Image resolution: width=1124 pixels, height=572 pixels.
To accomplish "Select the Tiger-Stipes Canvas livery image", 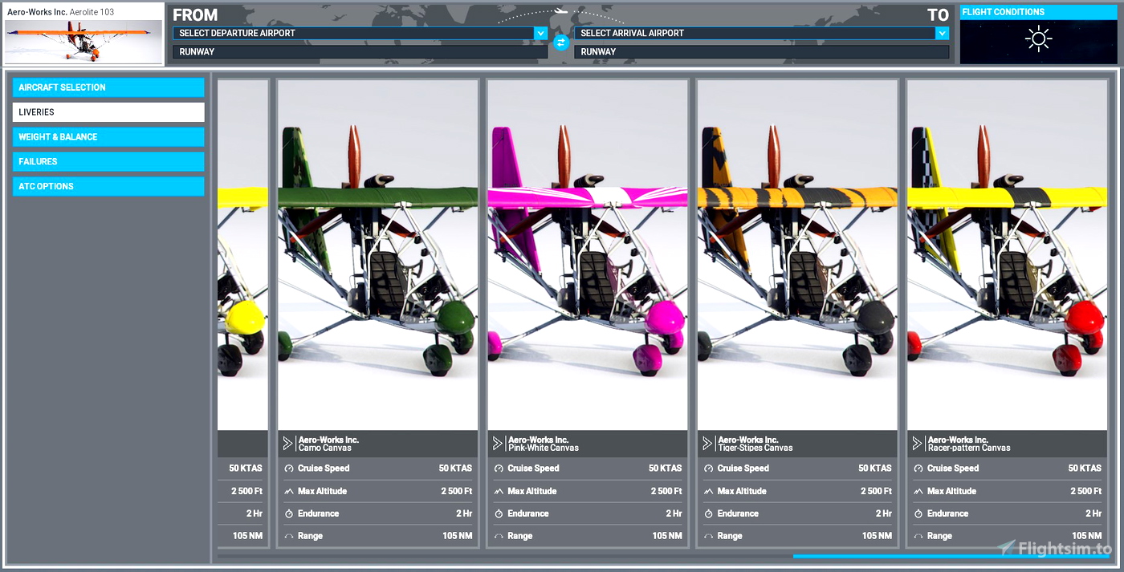I will (797, 255).
